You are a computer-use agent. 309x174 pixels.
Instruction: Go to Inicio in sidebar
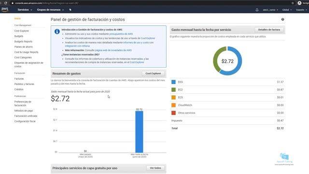pos(17,18)
